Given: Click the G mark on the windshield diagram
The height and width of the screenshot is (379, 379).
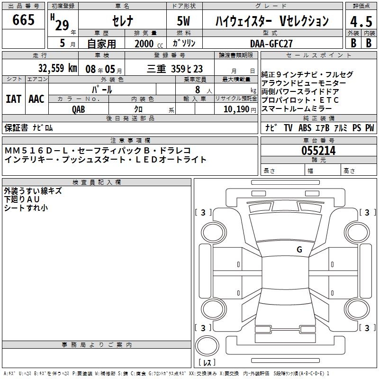Looking at the screenshot, I should (x=299, y=250).
